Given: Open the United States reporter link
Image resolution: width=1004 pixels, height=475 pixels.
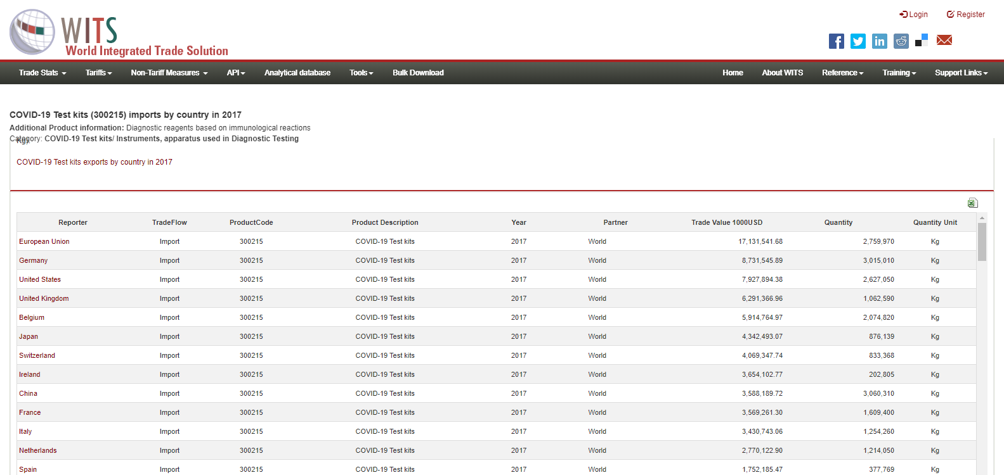Looking at the screenshot, I should [40, 279].
